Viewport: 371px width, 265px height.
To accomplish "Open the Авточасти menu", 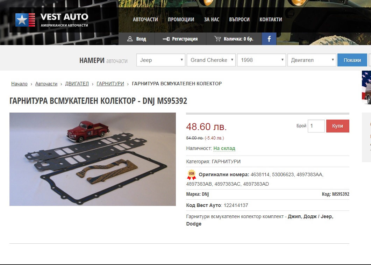I will tap(145, 19).
